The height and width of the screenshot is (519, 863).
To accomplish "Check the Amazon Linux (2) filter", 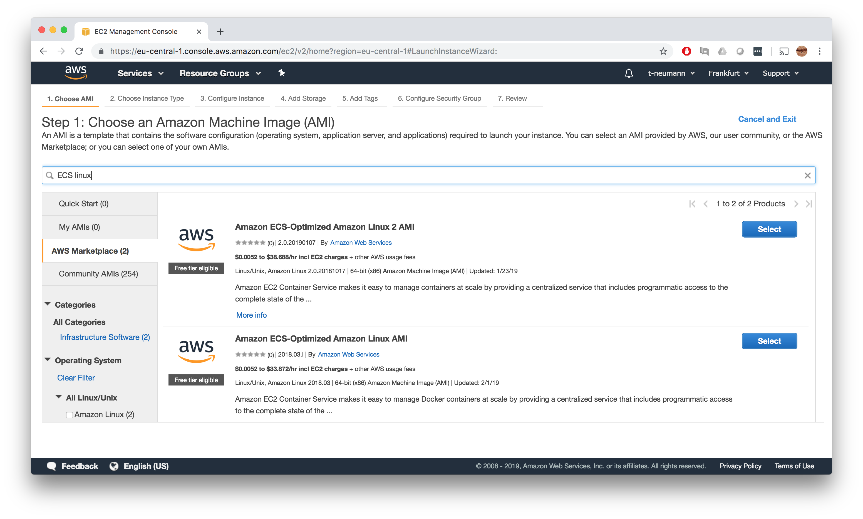I will pyautogui.click(x=69, y=415).
